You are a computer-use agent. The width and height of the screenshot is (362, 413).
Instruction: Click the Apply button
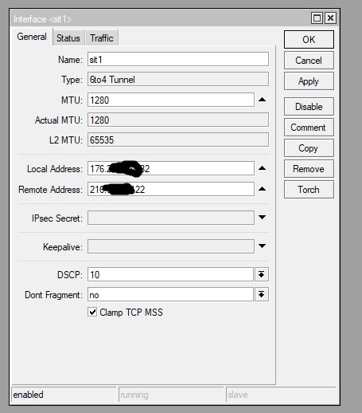(x=309, y=81)
